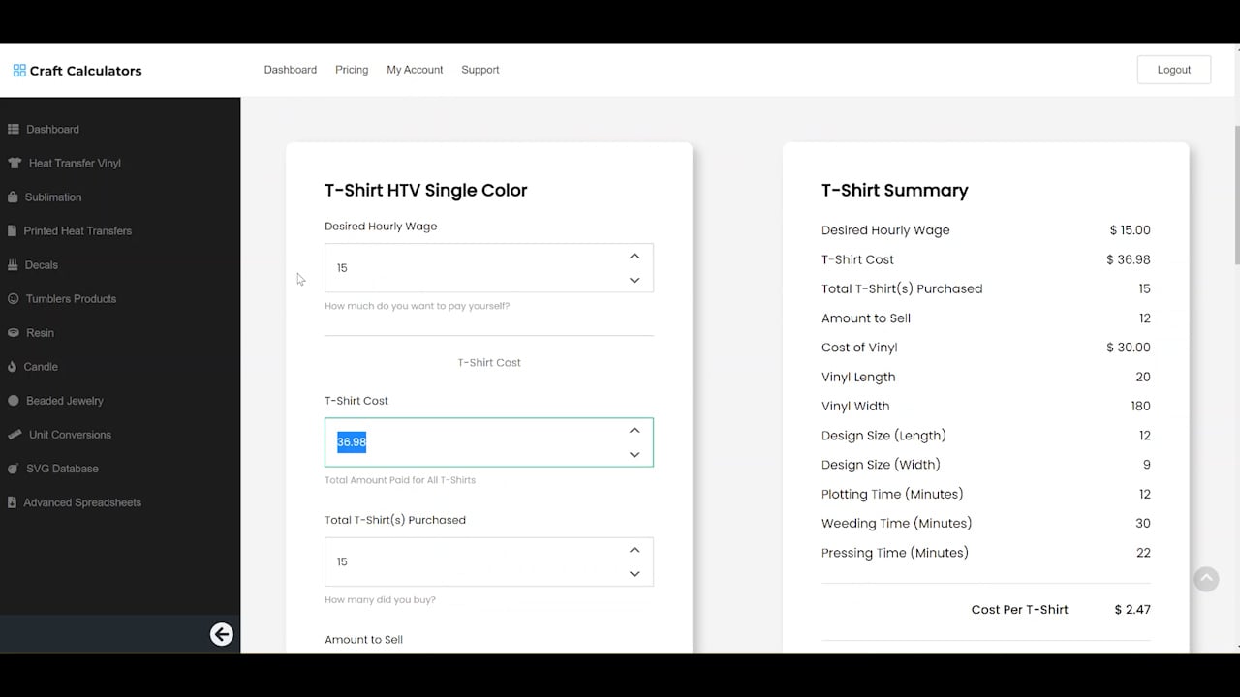Click the Decals icon in sidebar
The image size is (1240, 697).
(x=14, y=264)
